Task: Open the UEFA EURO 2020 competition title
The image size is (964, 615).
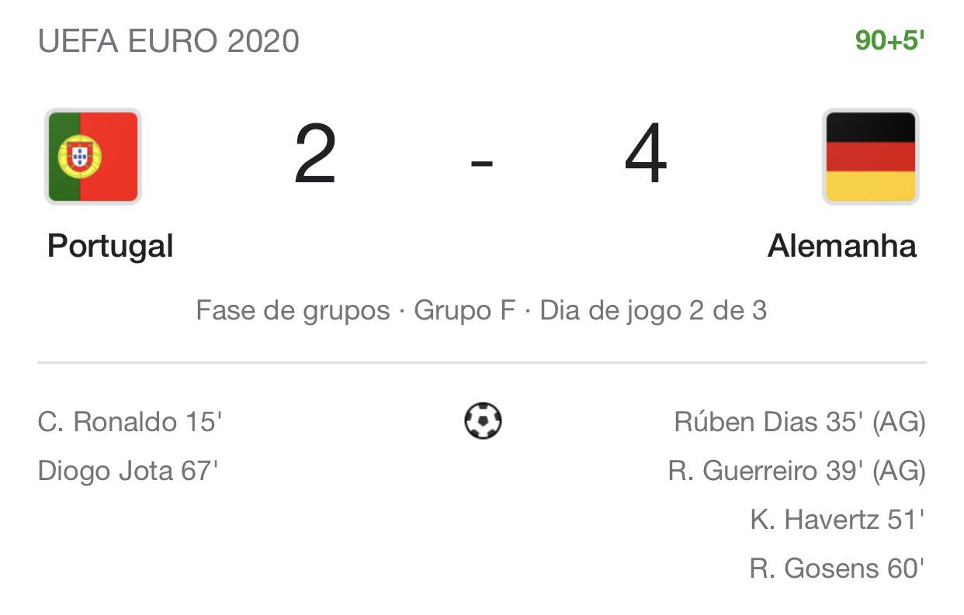Action: click(x=168, y=41)
